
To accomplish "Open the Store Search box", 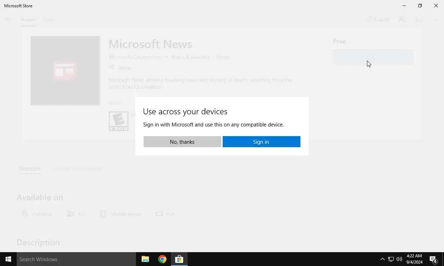I will (x=378, y=20).
